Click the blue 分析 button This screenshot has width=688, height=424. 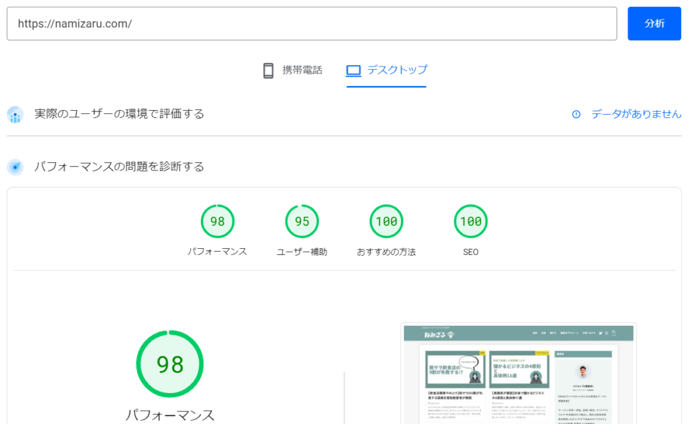tap(654, 23)
